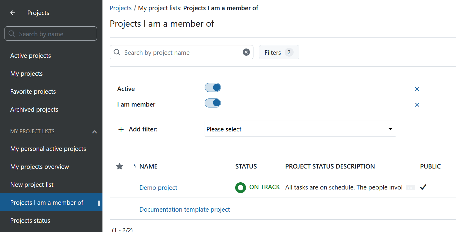Go to Projects breadcrumb link
This screenshot has height=232, width=456.
(120, 8)
